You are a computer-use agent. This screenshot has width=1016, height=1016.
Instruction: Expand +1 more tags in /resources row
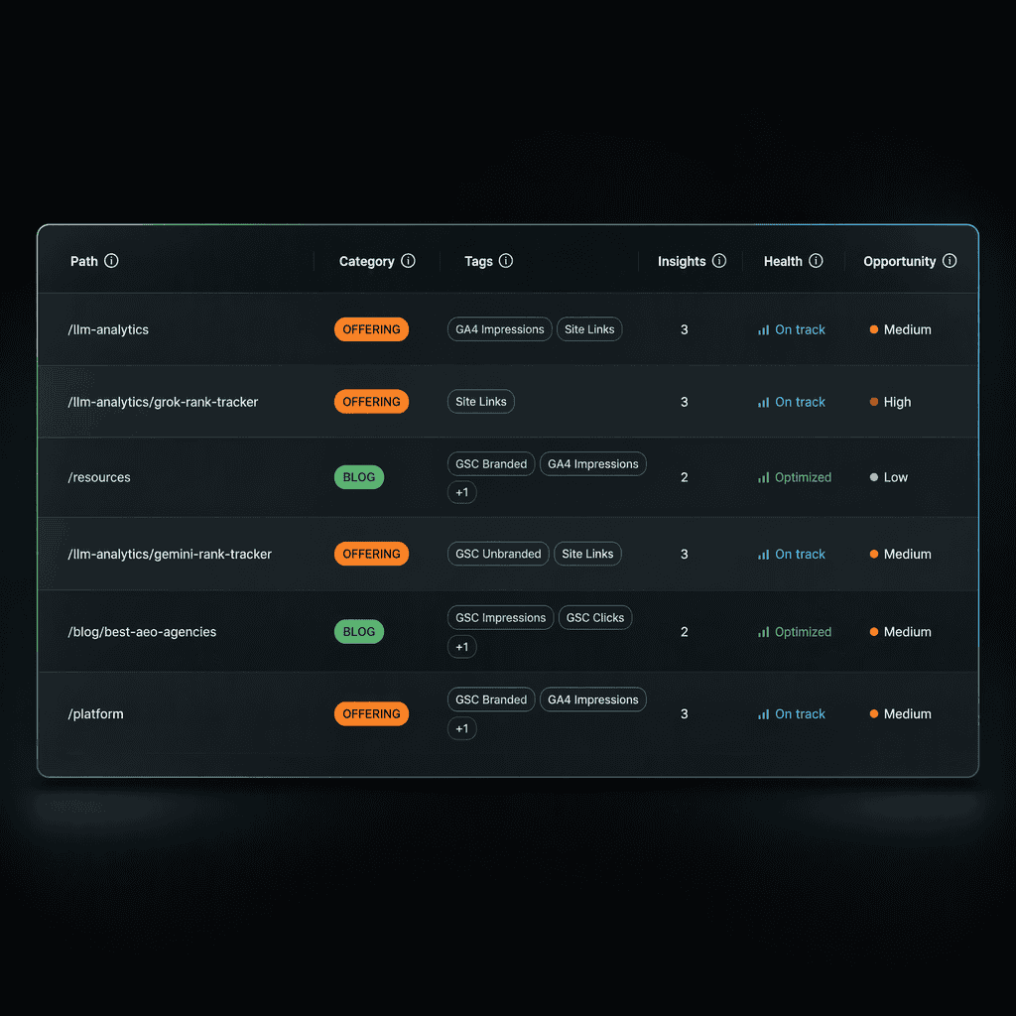click(462, 492)
